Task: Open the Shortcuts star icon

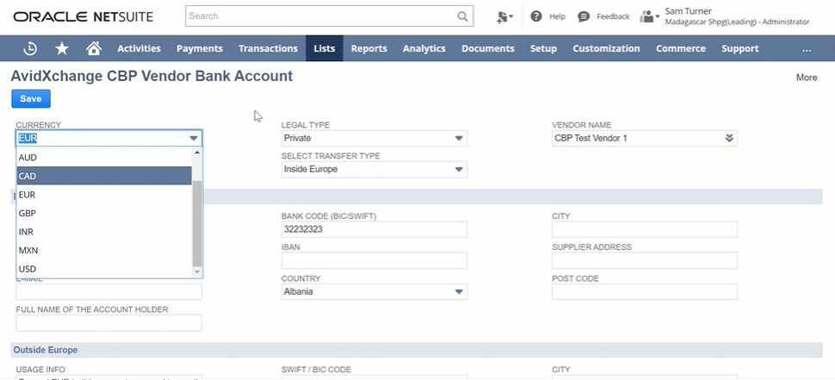Action: tap(62, 48)
